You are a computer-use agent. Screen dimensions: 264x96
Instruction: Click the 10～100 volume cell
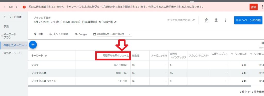pyautogui.click(x=123, y=81)
